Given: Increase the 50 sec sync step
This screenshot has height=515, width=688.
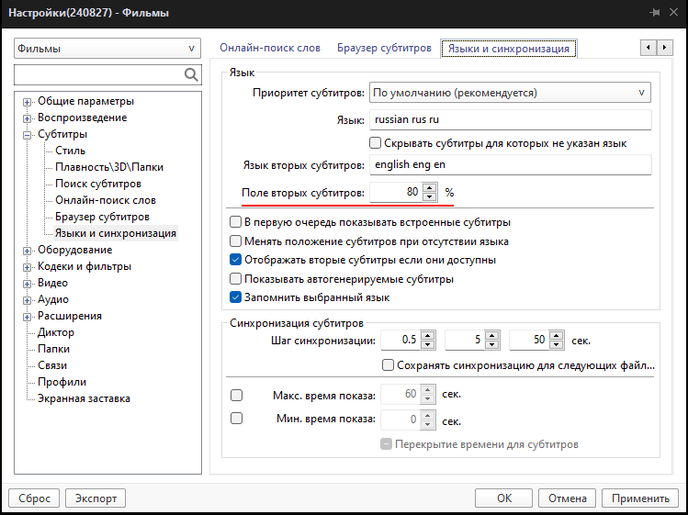Looking at the screenshot, I should pyautogui.click(x=555, y=336).
